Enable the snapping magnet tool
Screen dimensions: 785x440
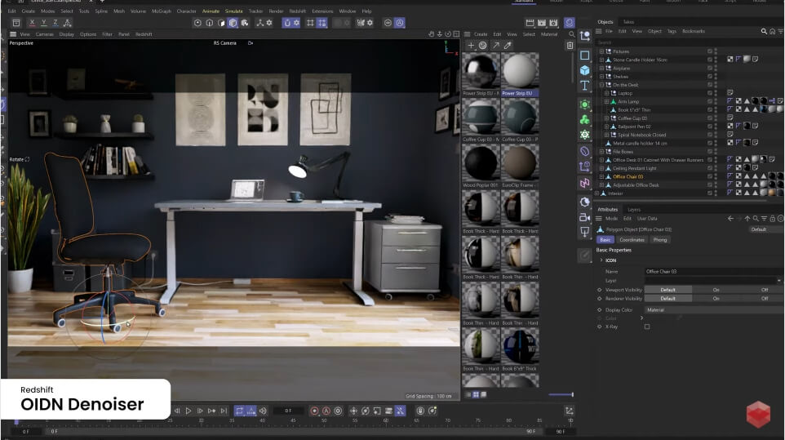coord(287,23)
